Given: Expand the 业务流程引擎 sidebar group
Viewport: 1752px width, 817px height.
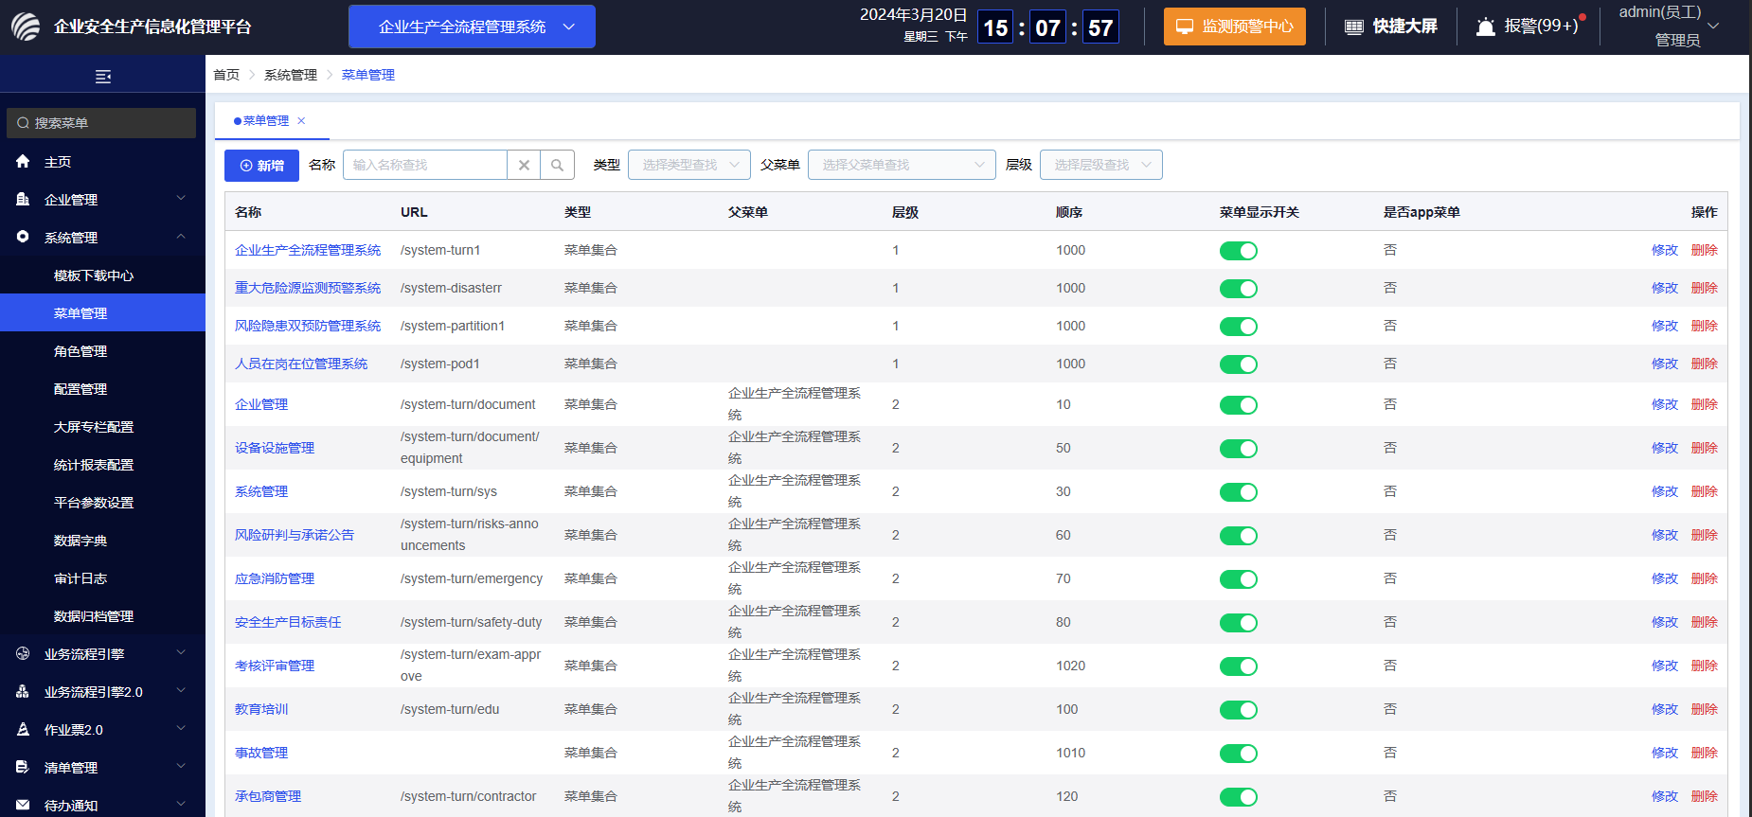Looking at the screenshot, I should click(102, 654).
